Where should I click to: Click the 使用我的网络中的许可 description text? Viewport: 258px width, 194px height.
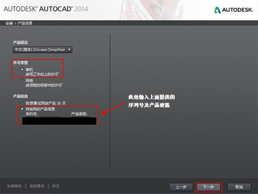coord(43,85)
